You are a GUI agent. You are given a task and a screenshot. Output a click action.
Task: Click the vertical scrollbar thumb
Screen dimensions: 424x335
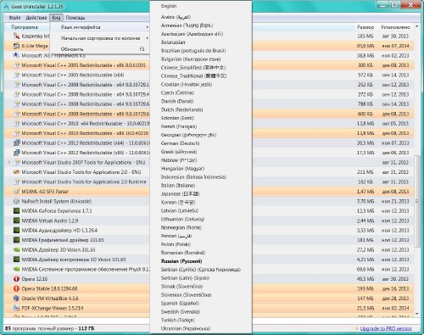pyautogui.click(x=417, y=201)
